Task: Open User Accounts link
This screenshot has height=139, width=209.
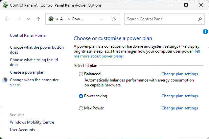Action: pos(22,130)
